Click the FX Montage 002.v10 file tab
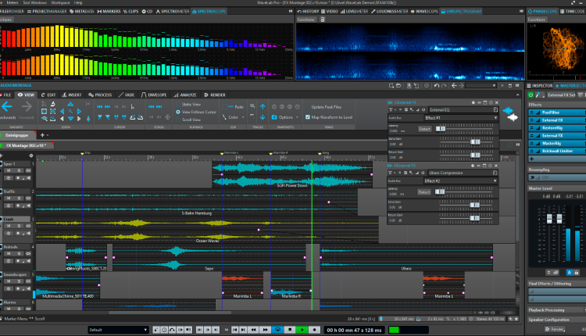 pos(27,145)
